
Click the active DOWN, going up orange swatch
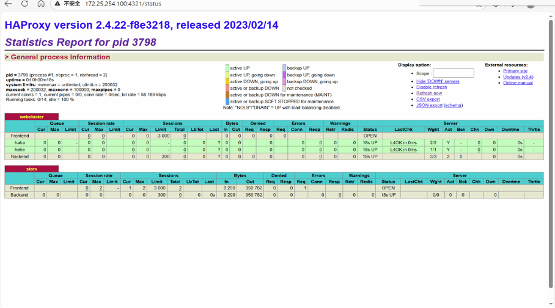227,81
